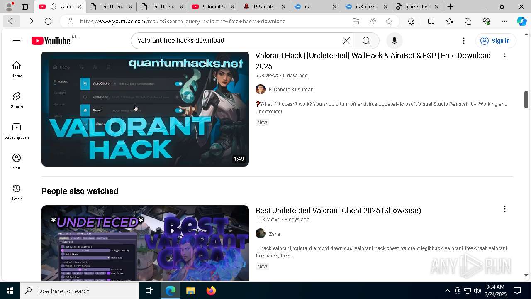The height and width of the screenshot is (299, 531).
Task: Click the Type here to search box
Action: point(80,291)
